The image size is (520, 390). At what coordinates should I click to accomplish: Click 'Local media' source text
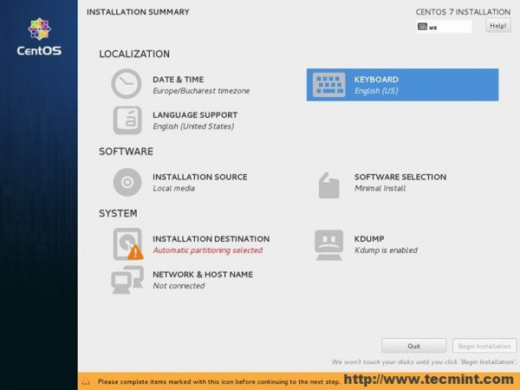pyautogui.click(x=173, y=188)
